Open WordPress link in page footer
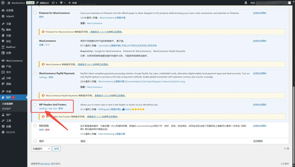The width and height of the screenshot is (295, 167). [x=45, y=164]
